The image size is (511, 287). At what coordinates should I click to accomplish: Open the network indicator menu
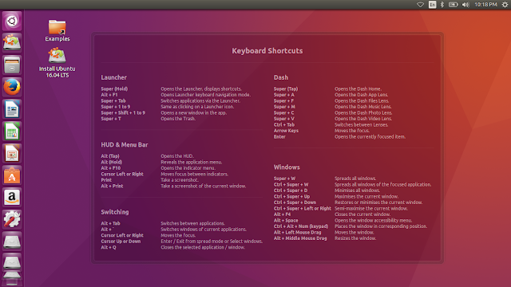click(421, 5)
